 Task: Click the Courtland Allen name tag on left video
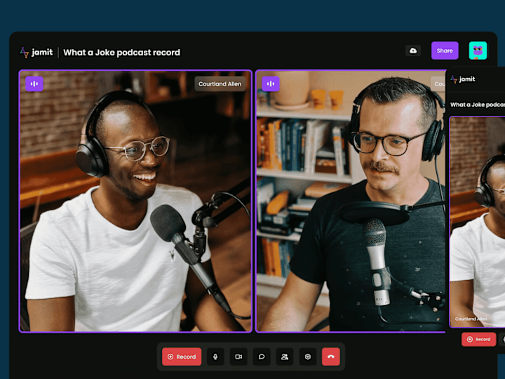[220, 84]
